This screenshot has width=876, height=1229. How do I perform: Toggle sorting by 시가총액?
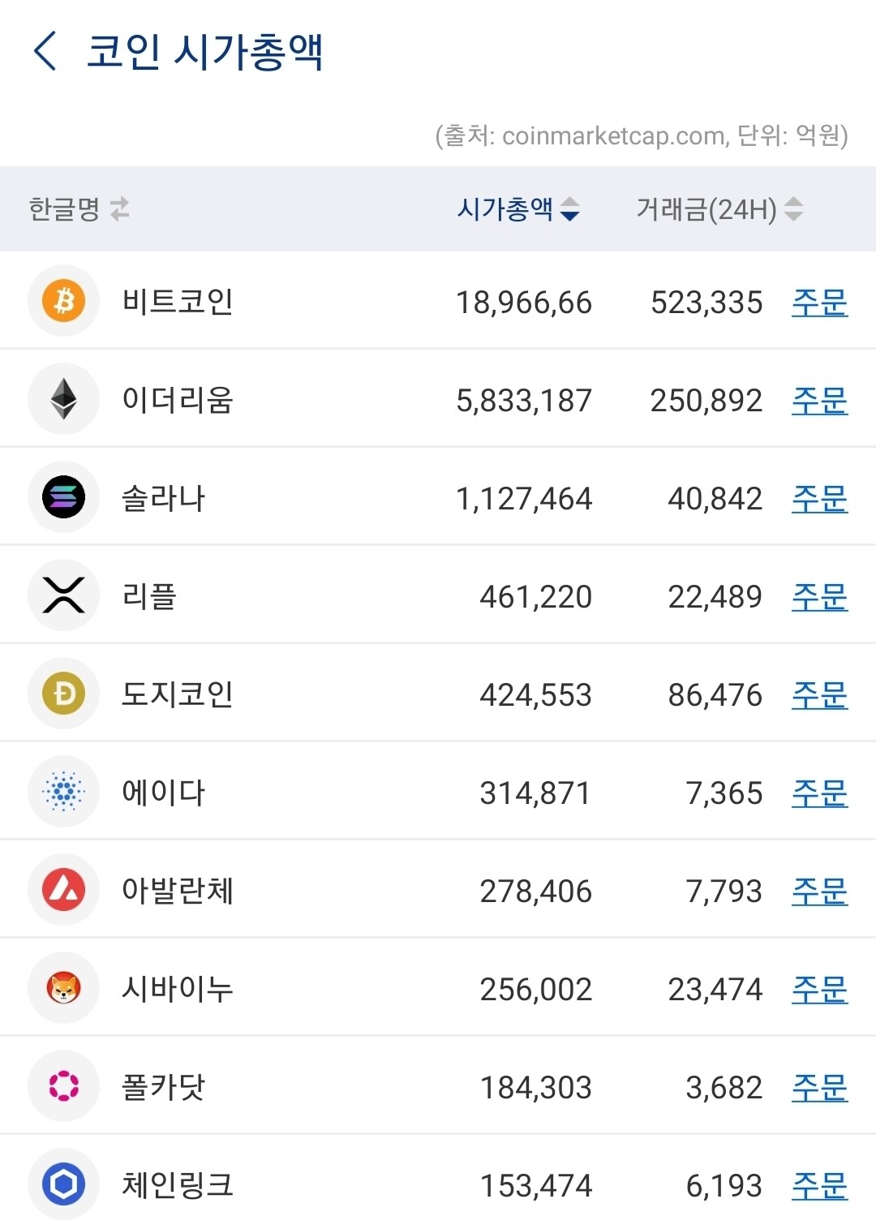tap(517, 209)
